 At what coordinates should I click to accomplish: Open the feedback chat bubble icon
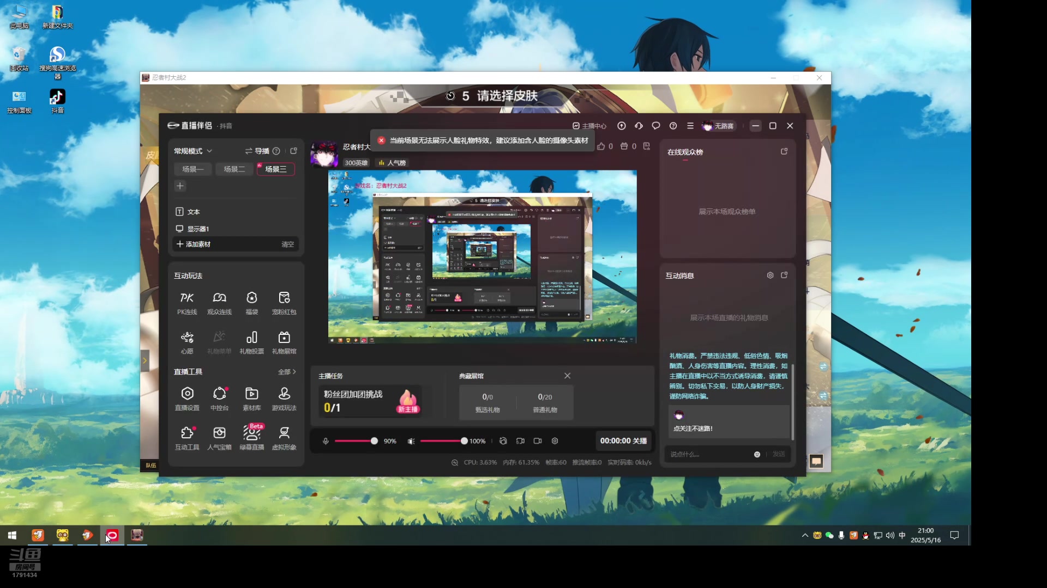(656, 126)
